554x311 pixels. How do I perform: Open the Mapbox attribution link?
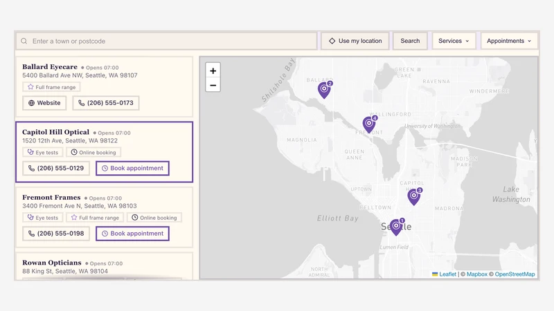coord(477,274)
